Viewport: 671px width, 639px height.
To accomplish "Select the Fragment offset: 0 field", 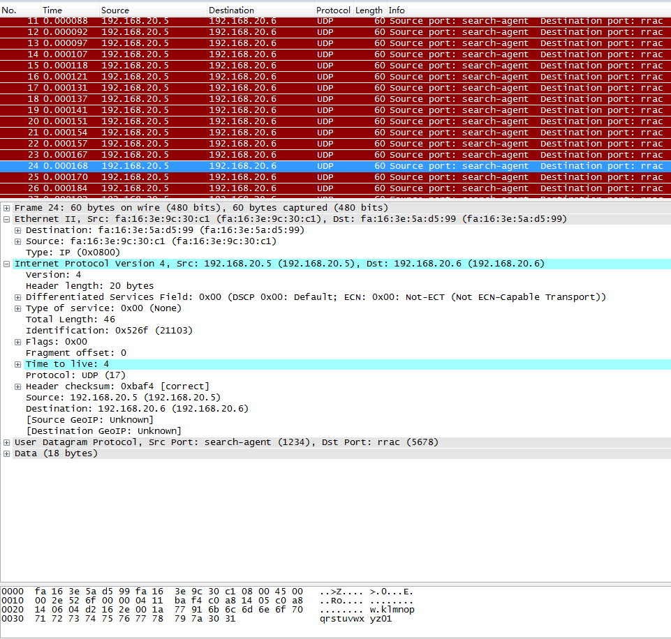I will [x=75, y=353].
